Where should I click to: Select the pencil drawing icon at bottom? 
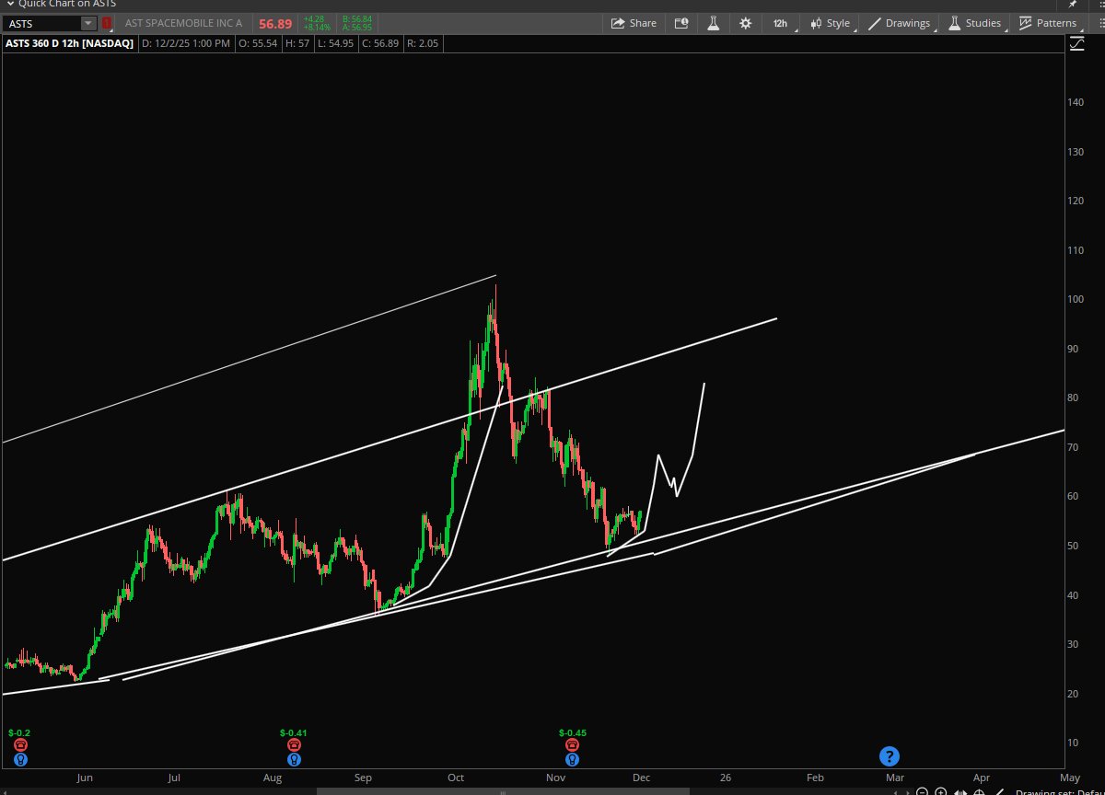pyautogui.click(x=998, y=790)
